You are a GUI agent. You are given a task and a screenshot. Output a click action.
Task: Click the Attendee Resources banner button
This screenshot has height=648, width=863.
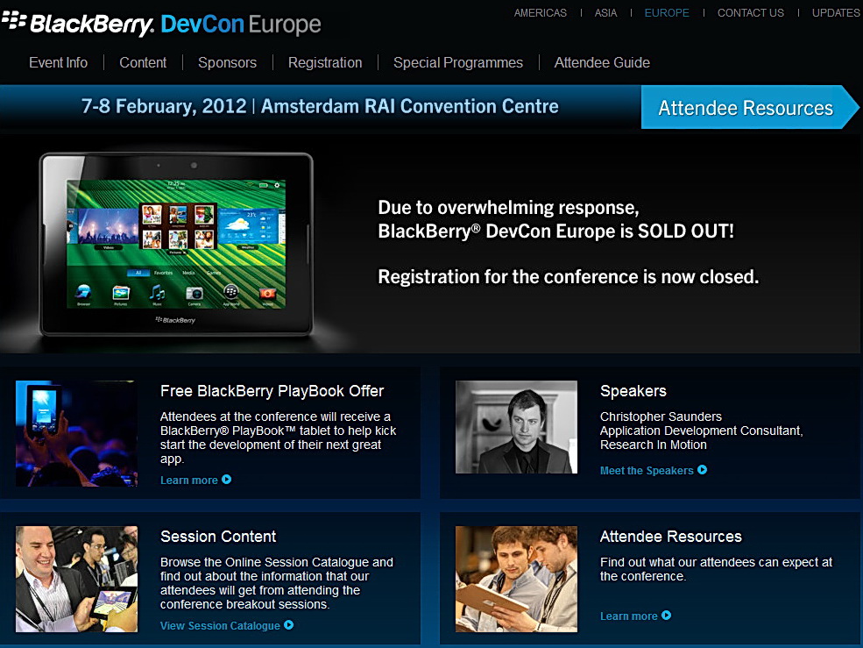pyautogui.click(x=750, y=108)
